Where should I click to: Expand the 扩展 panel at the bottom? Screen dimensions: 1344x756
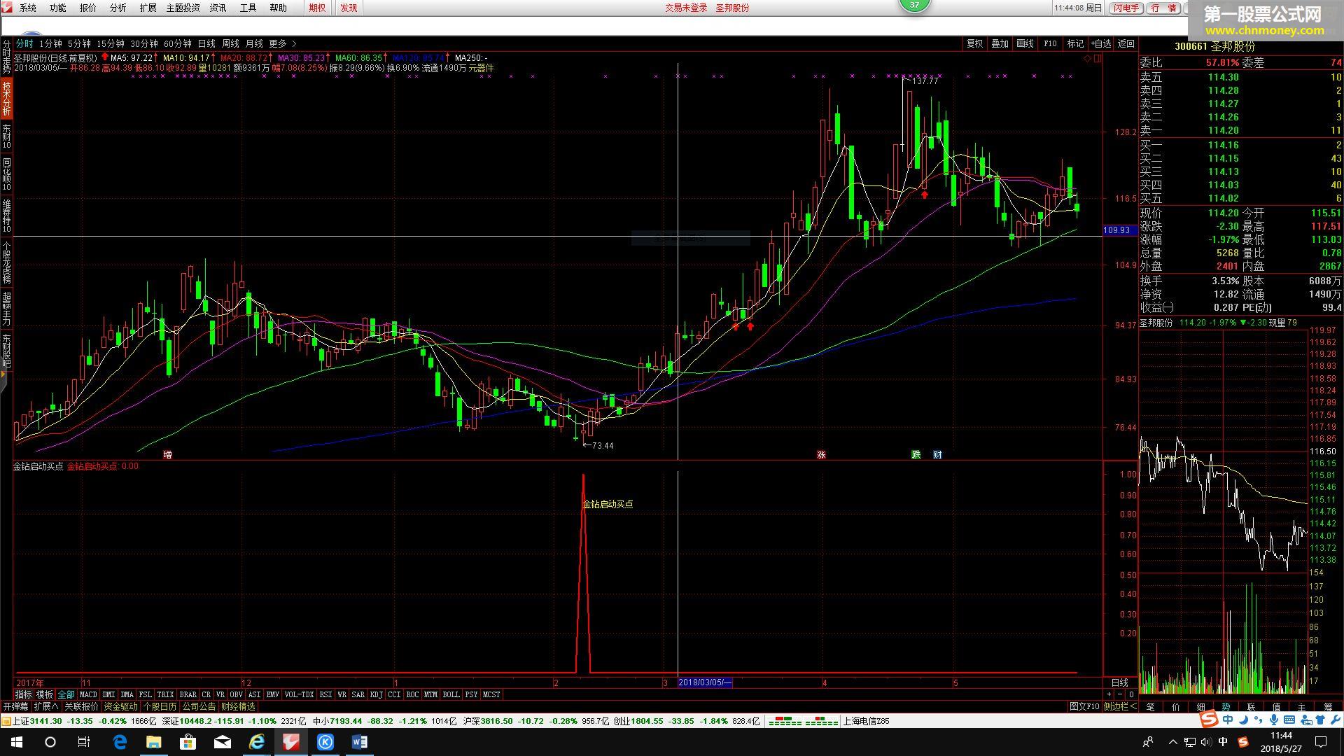click(46, 706)
